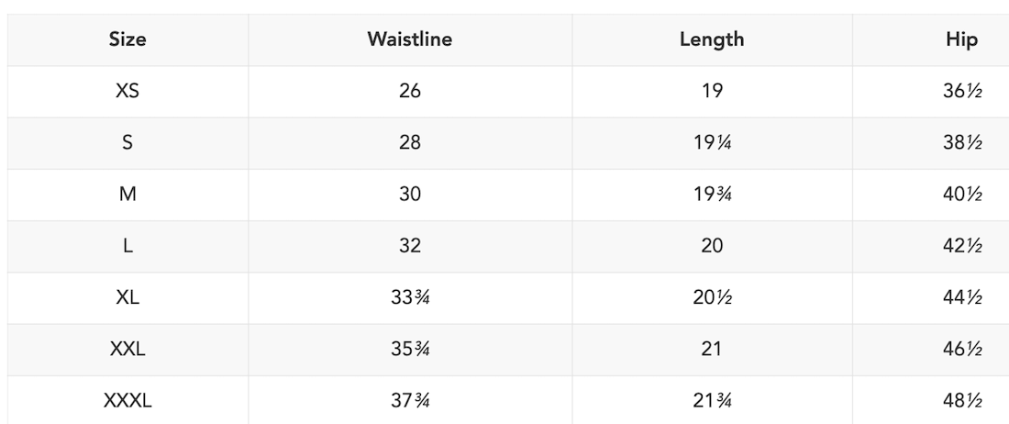Select the S size row label
The image size is (1009, 424).
(x=128, y=142)
